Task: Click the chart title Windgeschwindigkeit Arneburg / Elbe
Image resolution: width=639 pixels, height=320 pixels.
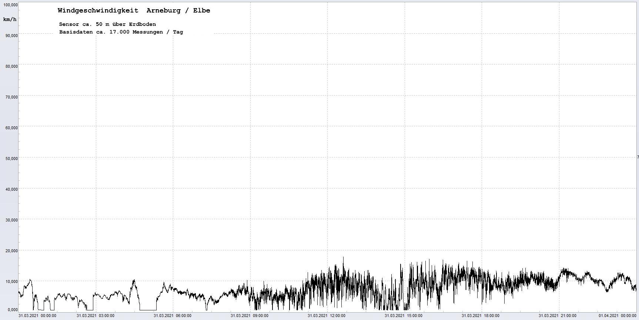Action: 134,11
